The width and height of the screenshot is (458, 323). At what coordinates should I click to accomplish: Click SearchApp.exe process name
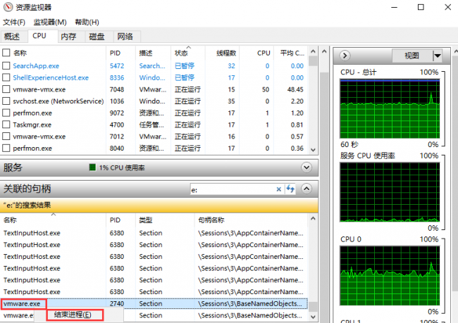click(36, 66)
